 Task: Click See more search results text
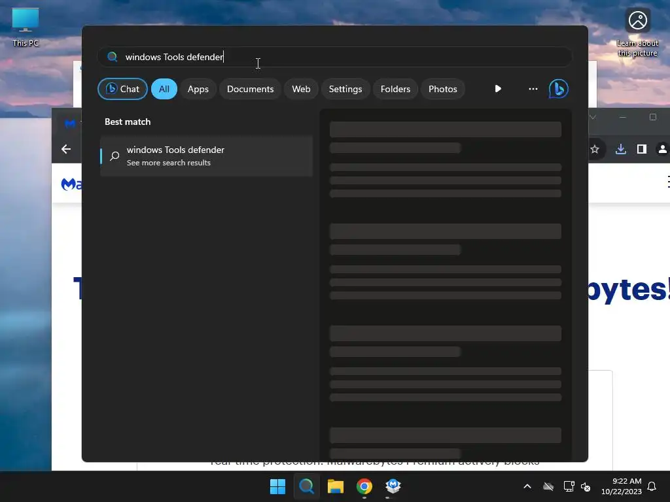click(168, 163)
